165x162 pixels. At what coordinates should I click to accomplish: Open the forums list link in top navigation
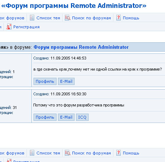(x=12, y=18)
